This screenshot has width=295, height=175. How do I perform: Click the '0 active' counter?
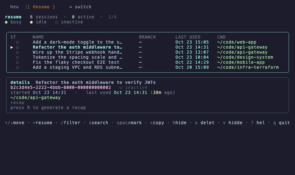[83, 17]
